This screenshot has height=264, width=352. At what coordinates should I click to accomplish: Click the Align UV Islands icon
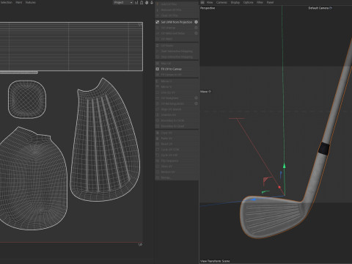click(158, 109)
